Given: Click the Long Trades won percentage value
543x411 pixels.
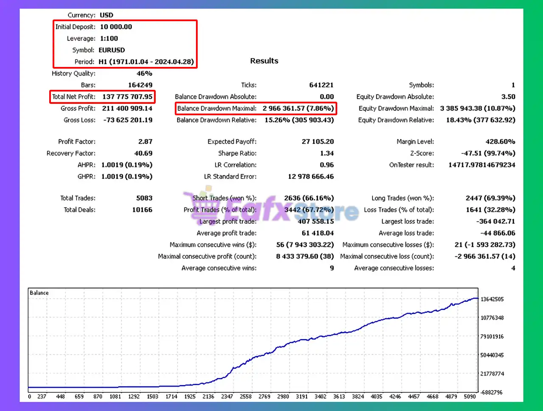Looking at the screenshot, I should click(490, 198).
